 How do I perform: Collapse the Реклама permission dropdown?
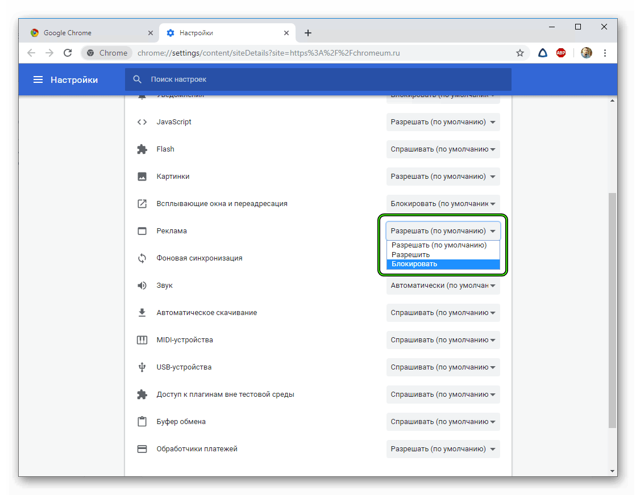coord(443,231)
